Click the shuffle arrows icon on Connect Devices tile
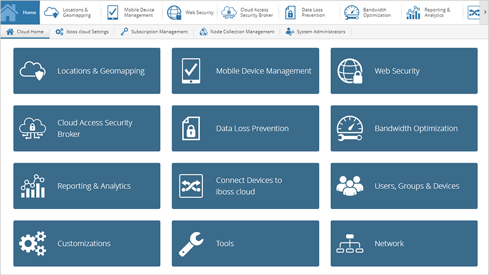This screenshot has height=275, width=489. pos(191,186)
